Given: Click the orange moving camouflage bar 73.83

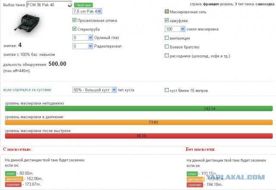Looking at the screenshot, I should [x=139, y=122].
